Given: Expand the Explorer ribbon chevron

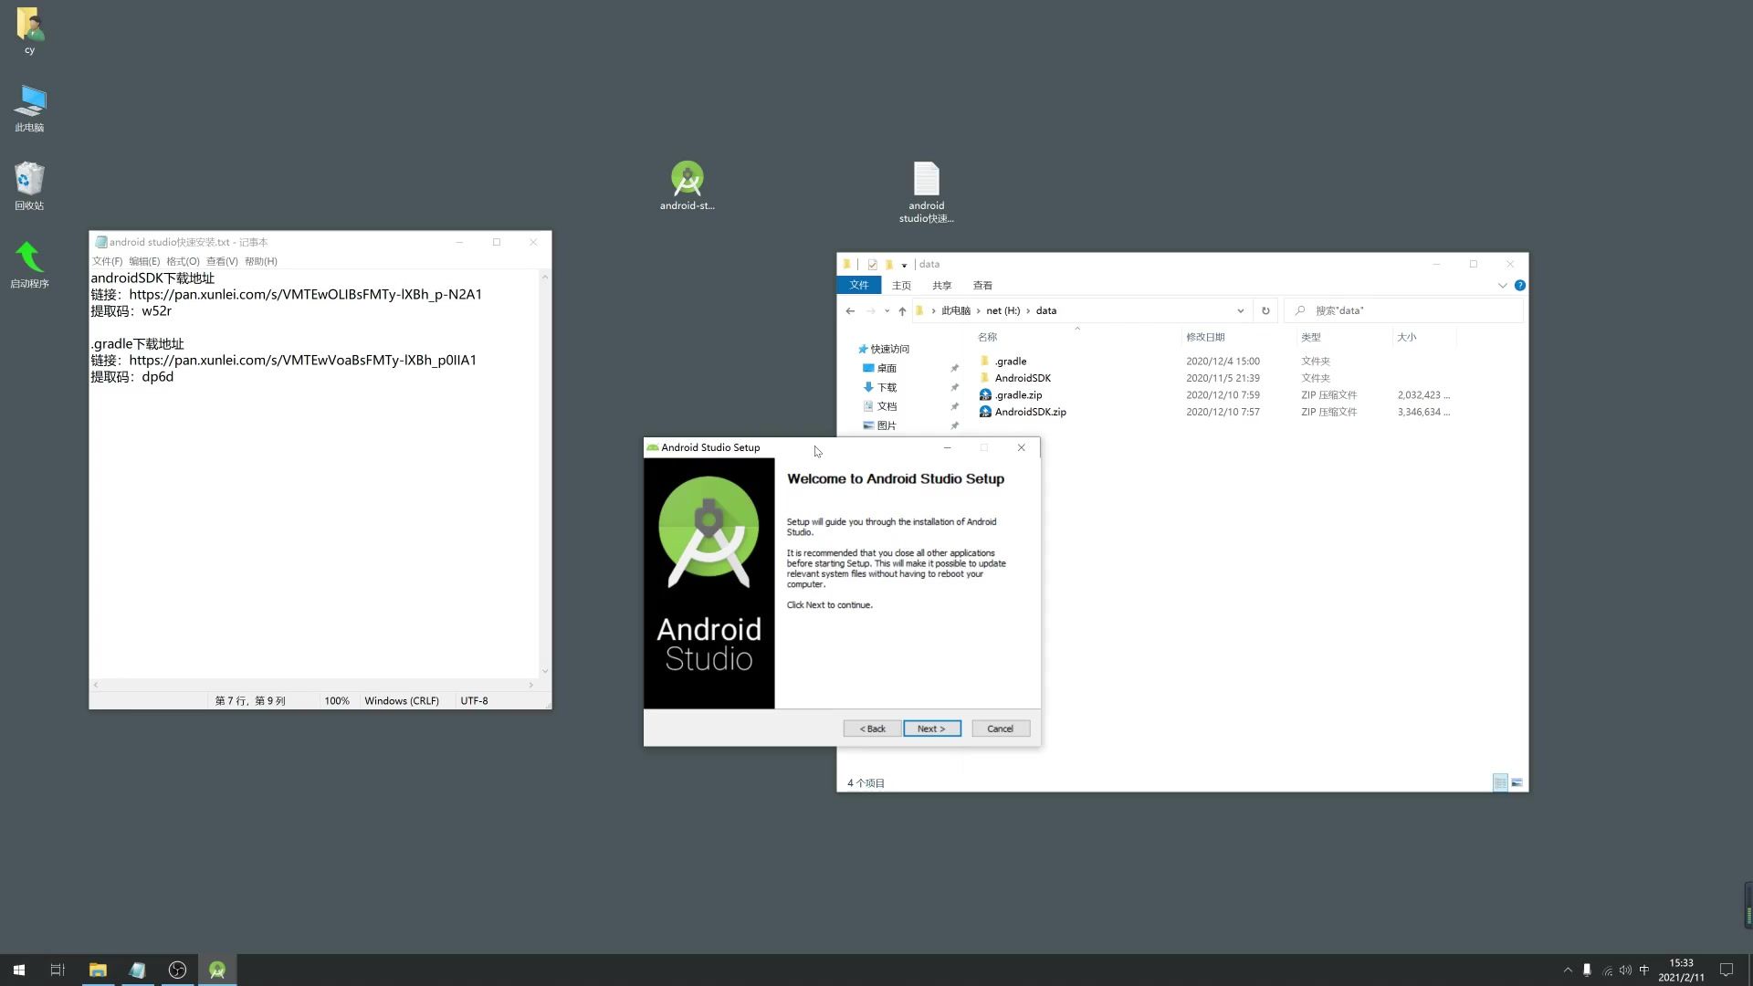Looking at the screenshot, I should coord(1502,286).
